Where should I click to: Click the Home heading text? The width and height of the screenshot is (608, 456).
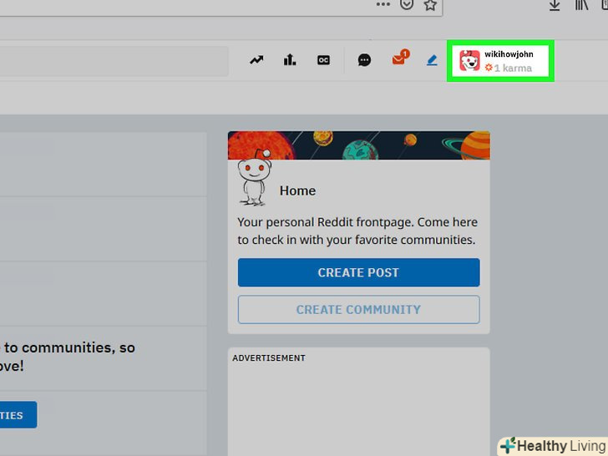(297, 190)
